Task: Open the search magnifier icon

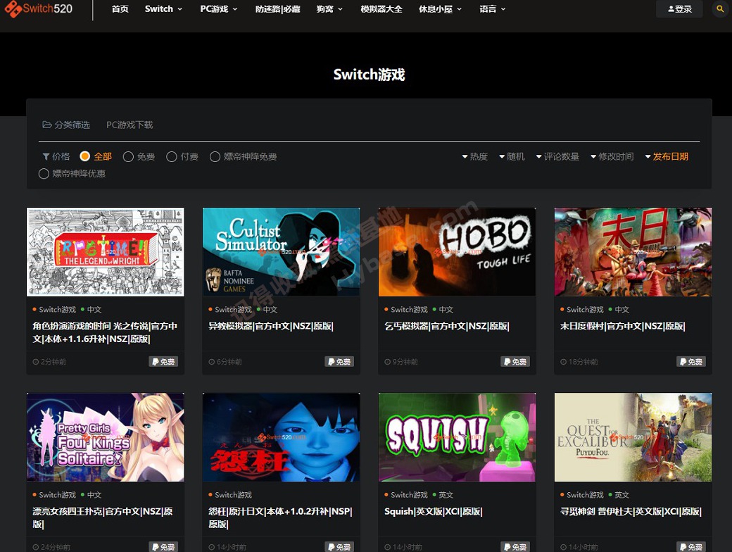Action: (x=720, y=9)
